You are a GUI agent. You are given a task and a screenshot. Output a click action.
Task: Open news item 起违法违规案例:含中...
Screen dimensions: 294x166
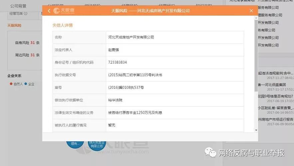click(x=276, y=73)
